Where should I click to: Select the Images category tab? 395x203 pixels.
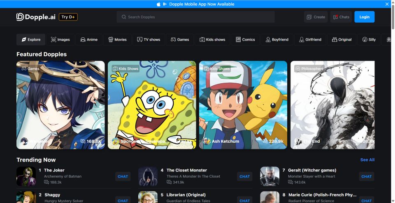(x=60, y=40)
